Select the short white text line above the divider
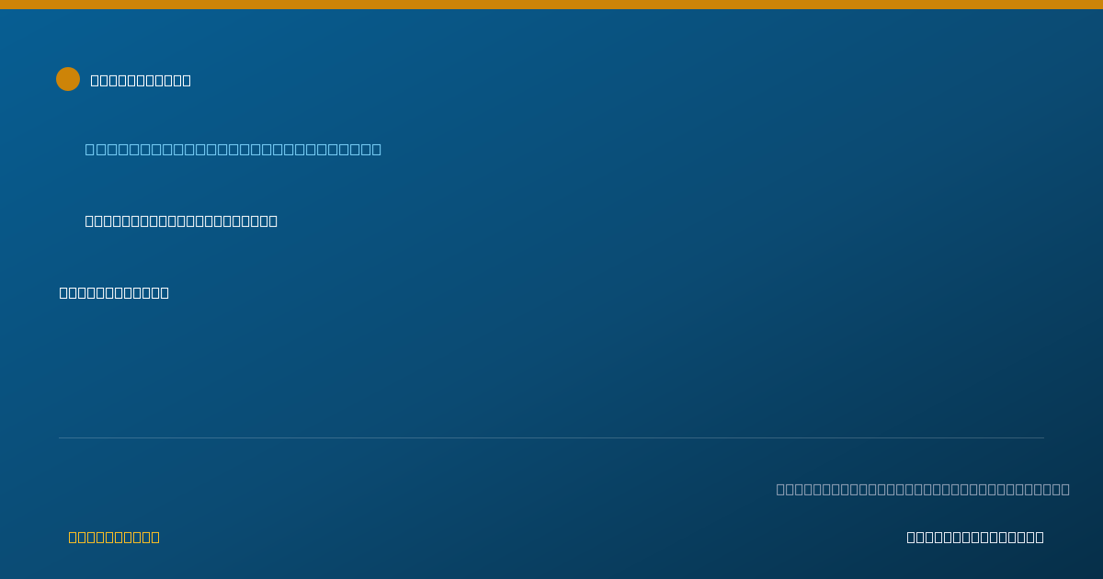 pos(114,292)
